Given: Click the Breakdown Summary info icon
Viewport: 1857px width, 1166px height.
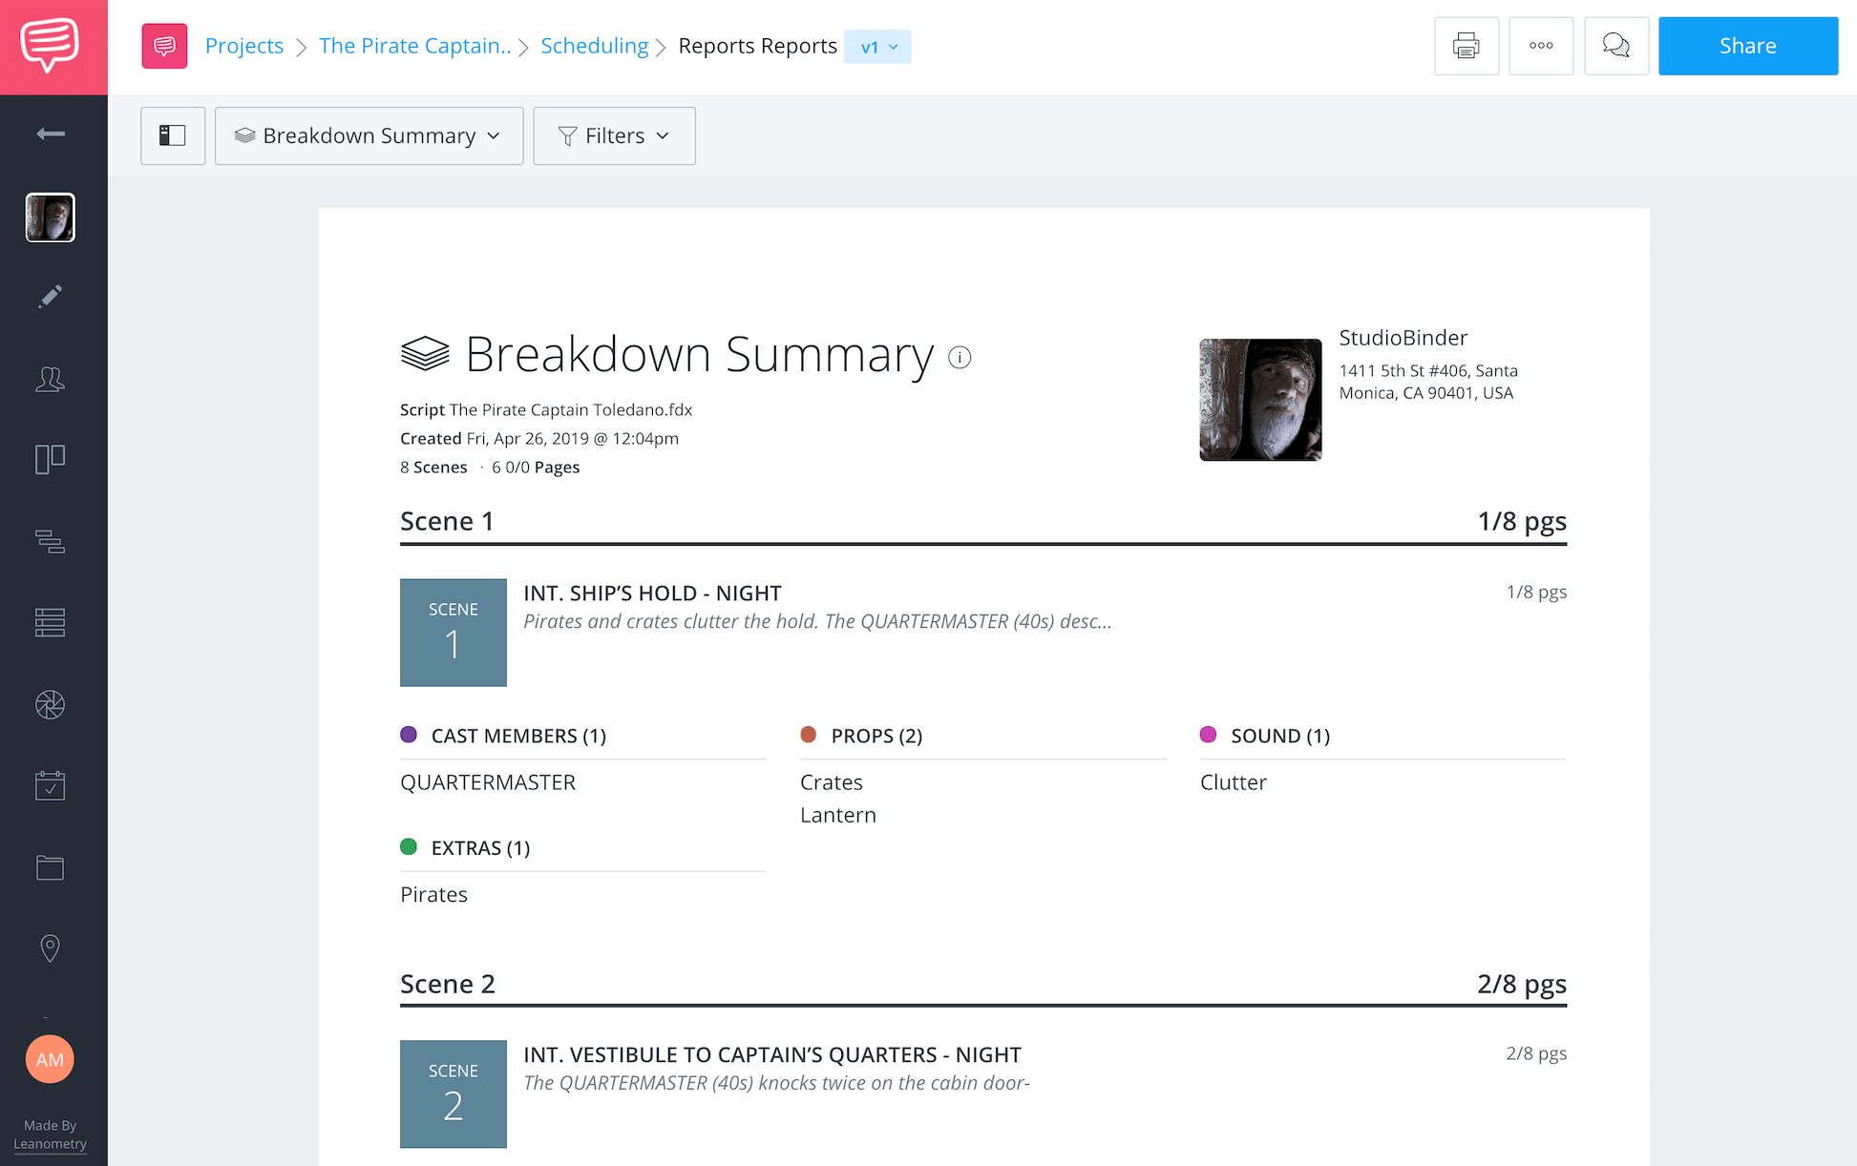Looking at the screenshot, I should (960, 357).
